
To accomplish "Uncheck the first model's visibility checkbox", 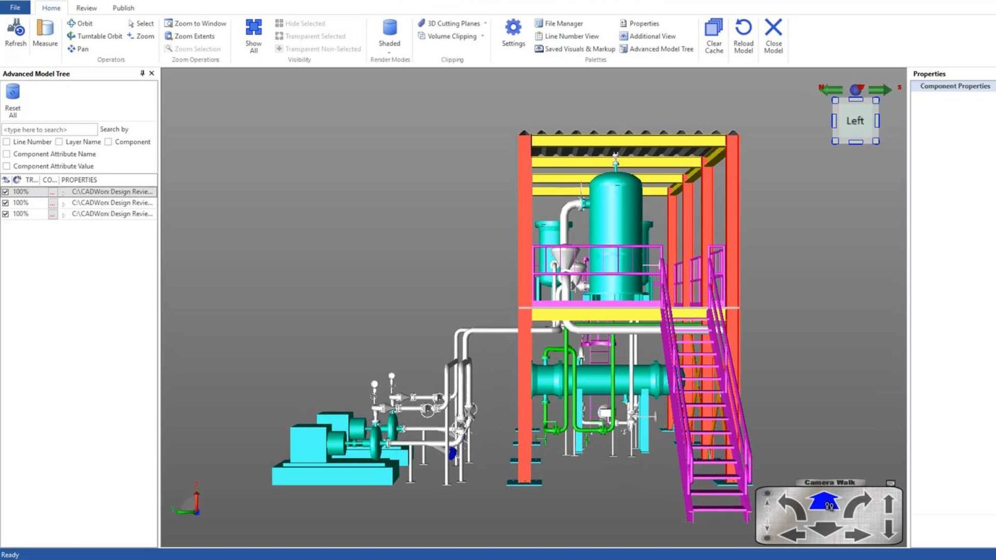I will [x=6, y=192].
